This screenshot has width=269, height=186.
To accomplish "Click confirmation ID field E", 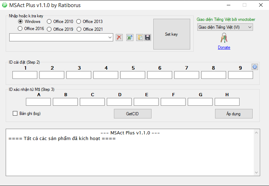I will pos(146,102).
